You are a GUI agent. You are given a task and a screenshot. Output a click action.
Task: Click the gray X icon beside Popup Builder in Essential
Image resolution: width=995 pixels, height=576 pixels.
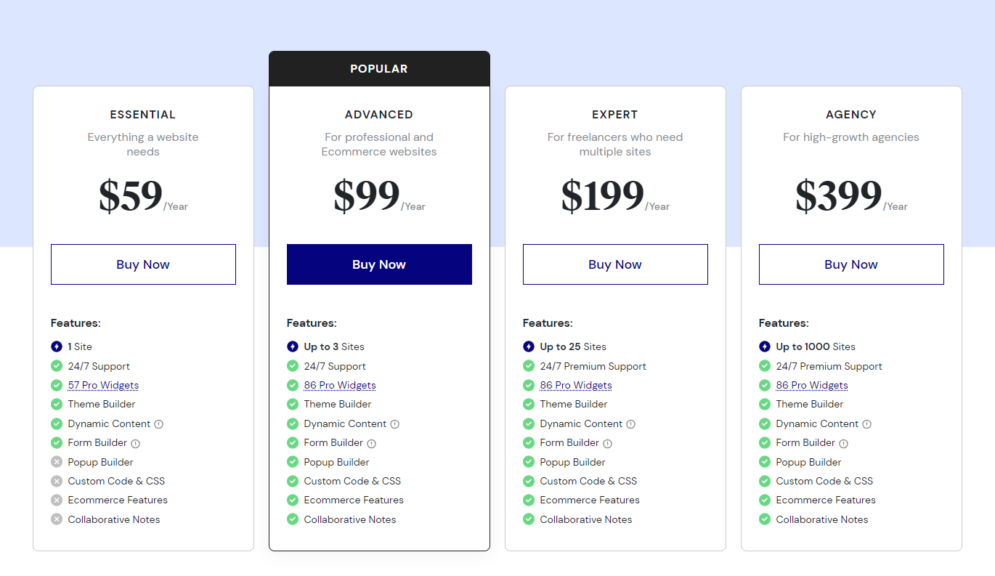pyautogui.click(x=56, y=462)
